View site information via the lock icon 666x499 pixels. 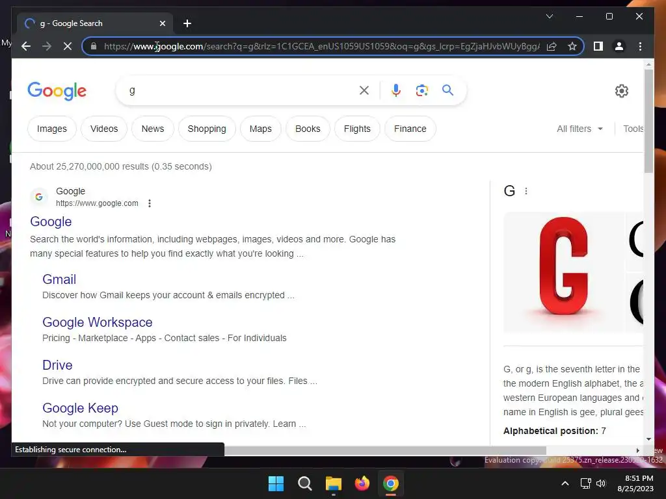[x=94, y=46]
